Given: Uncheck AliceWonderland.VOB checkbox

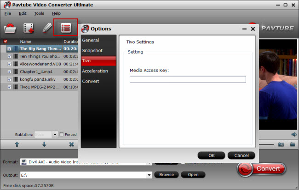Looking at the screenshot, I should (9, 64).
